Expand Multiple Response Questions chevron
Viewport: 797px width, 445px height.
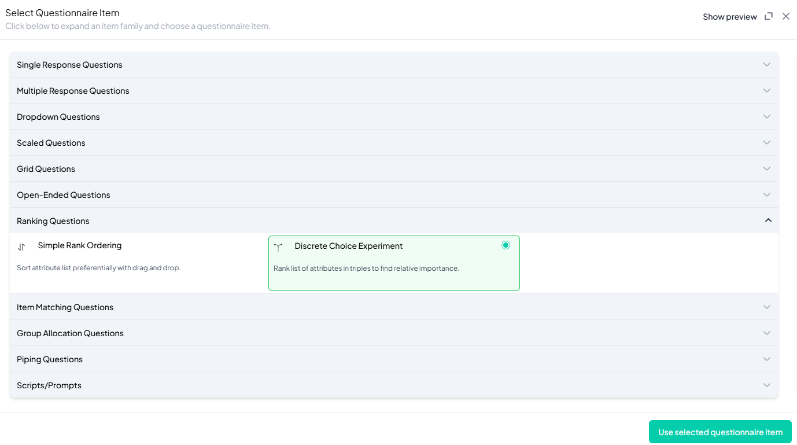click(x=766, y=91)
